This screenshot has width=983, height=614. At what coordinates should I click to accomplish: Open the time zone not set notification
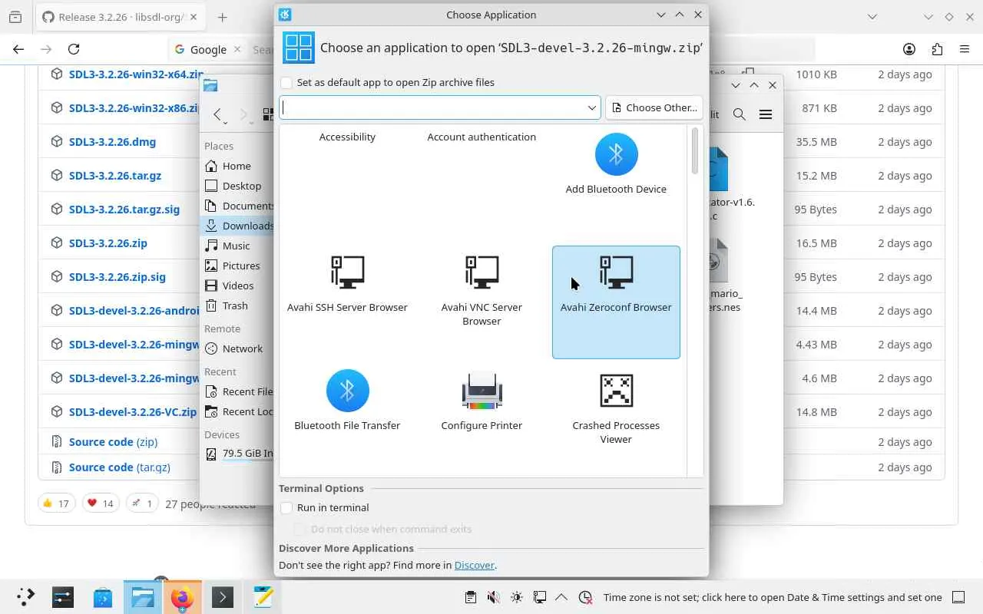pyautogui.click(x=773, y=597)
